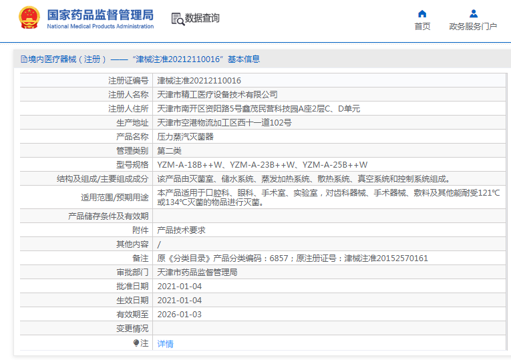Select product name 压力蒸汽灭菌器

(x=185, y=136)
